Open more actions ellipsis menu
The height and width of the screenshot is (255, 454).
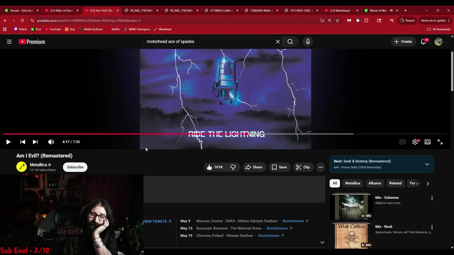[321, 167]
